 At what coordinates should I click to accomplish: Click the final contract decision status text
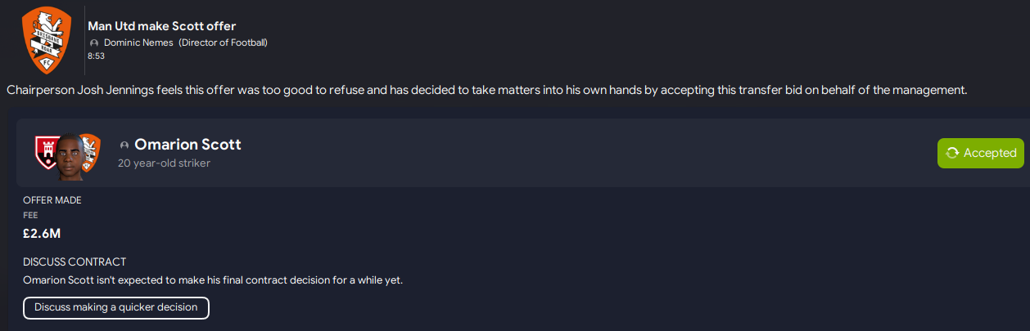(x=213, y=280)
